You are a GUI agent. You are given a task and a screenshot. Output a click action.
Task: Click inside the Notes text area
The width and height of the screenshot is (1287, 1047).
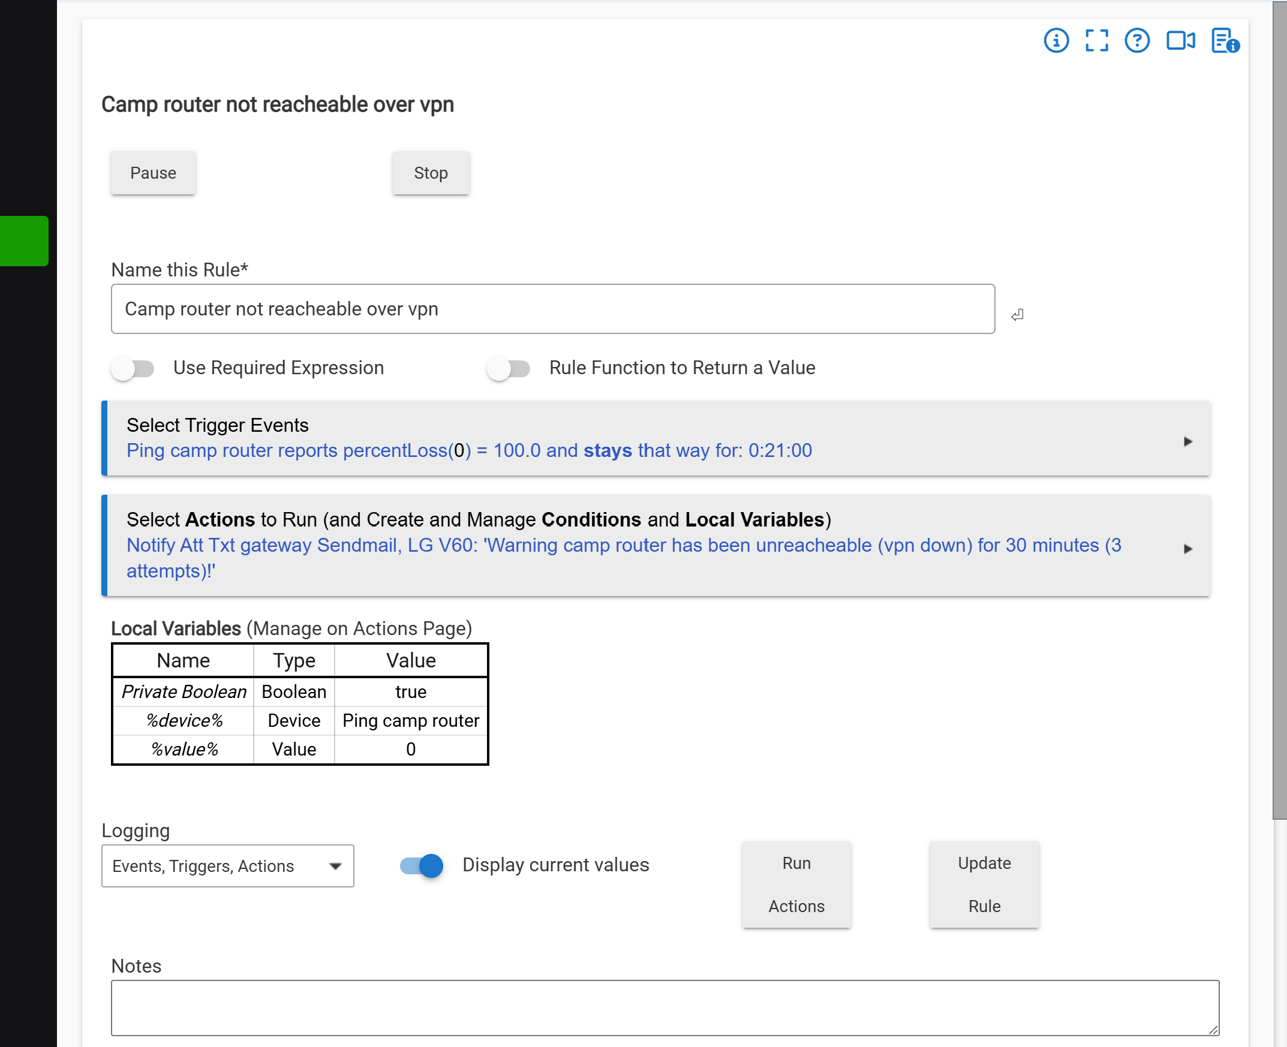click(665, 1008)
